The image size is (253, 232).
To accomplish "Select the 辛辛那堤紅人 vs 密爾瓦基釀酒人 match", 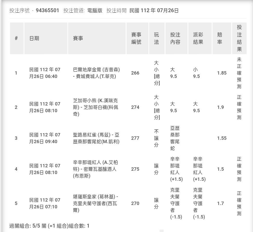I will (95, 169).
